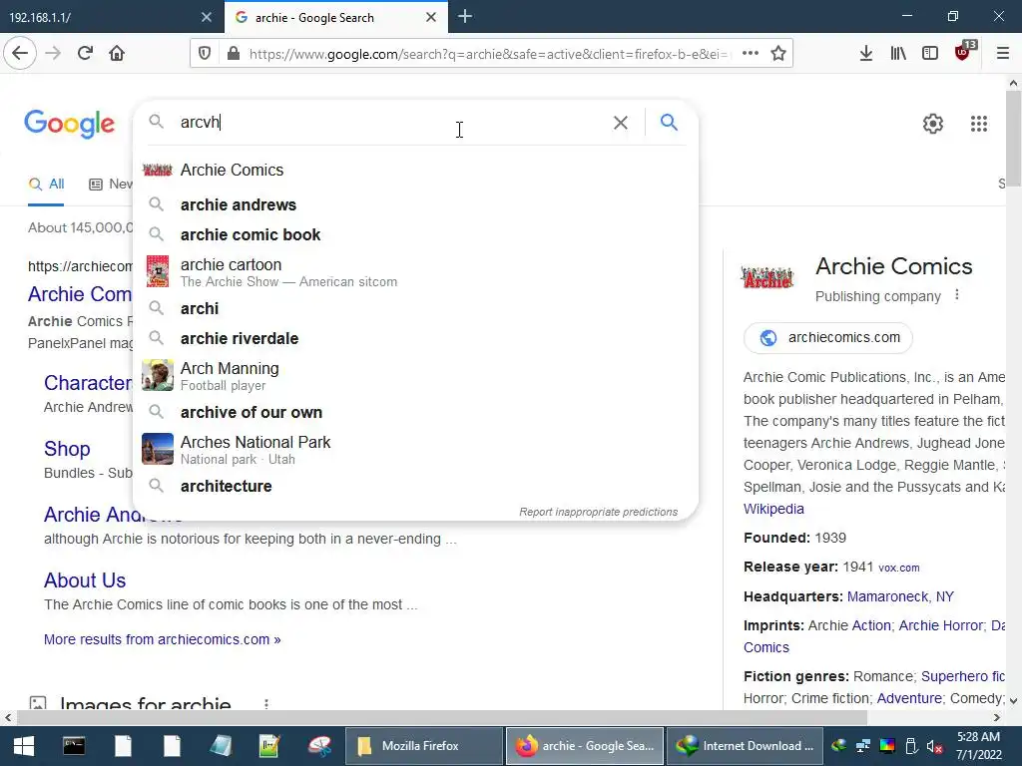The image size is (1022, 766).
Task: Open uBlock Origin extension icon
Action: [965, 51]
